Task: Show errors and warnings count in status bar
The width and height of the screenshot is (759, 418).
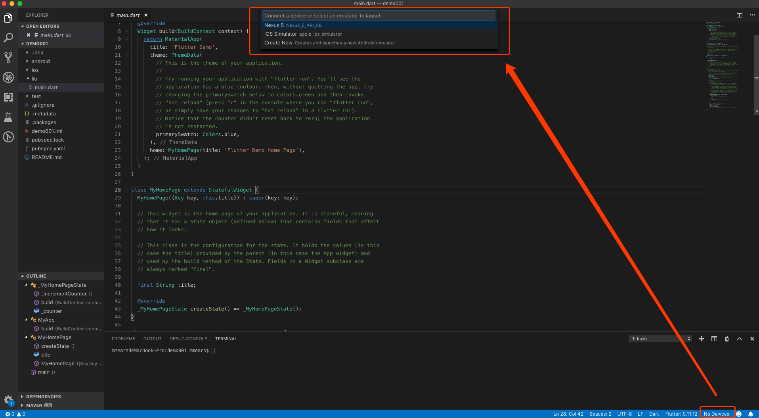Action: [15, 414]
